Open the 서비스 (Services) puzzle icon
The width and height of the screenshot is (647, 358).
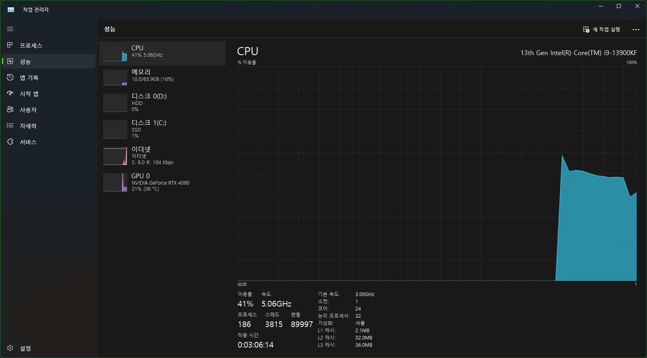coord(10,142)
